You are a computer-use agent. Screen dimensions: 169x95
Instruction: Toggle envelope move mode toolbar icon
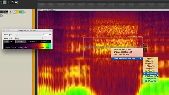coord(4,2)
